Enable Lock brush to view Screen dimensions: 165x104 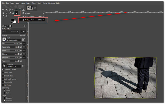(x=3, y=79)
